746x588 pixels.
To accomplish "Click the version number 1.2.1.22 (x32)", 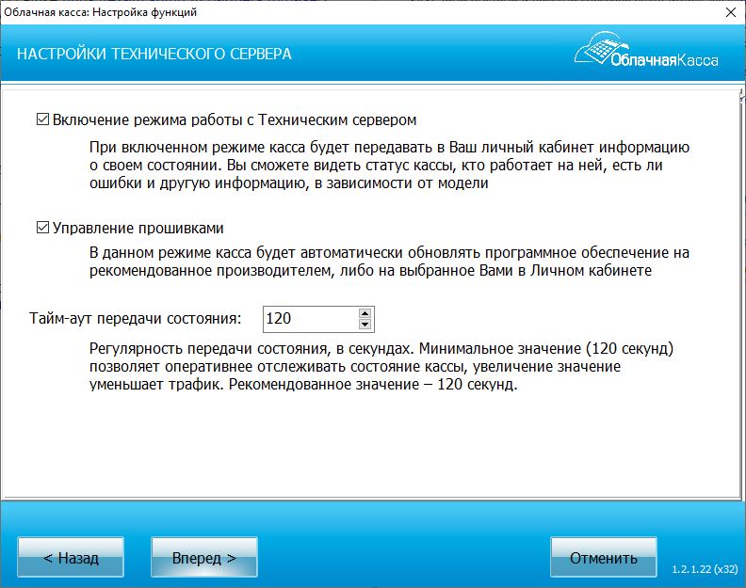I will (704, 569).
